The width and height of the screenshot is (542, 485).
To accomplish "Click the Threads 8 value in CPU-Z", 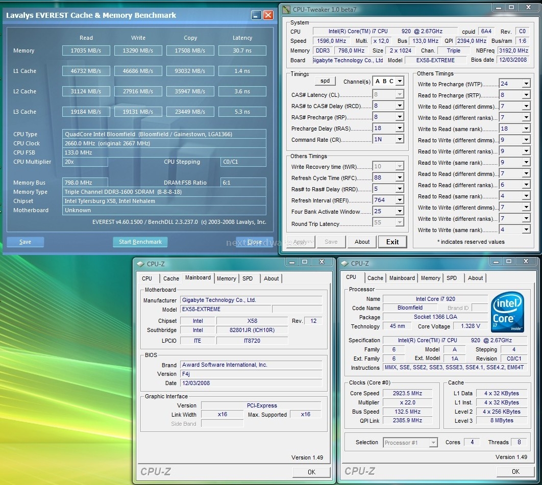I will [x=519, y=442].
